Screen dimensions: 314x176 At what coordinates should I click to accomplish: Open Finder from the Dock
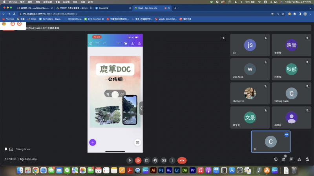[20, 170]
